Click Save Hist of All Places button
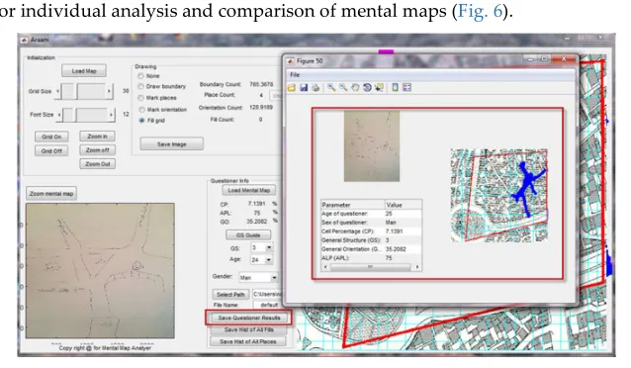Image resolution: width=631 pixels, height=368 pixels. [x=248, y=341]
